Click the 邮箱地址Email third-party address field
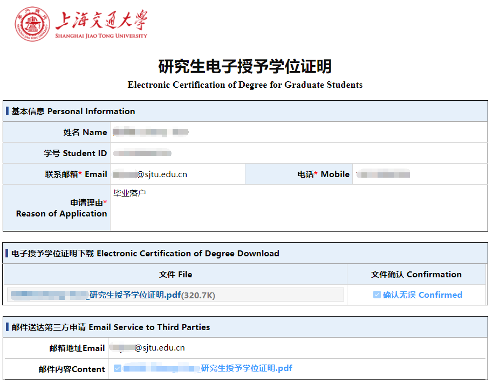The height and width of the screenshot is (385, 493). [297, 348]
